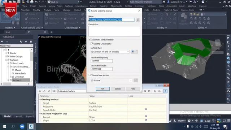Collapse the Cut Slope Projection (up) section
This screenshot has height=130, width=231.
(40, 113)
